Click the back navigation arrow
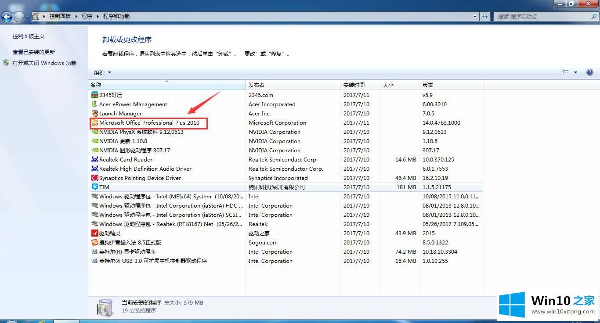The image size is (600, 323). (x=7, y=17)
